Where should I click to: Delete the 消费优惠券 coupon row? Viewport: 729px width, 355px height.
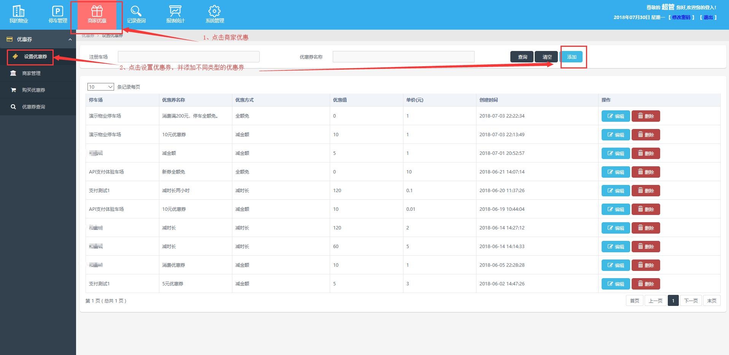coord(646,265)
